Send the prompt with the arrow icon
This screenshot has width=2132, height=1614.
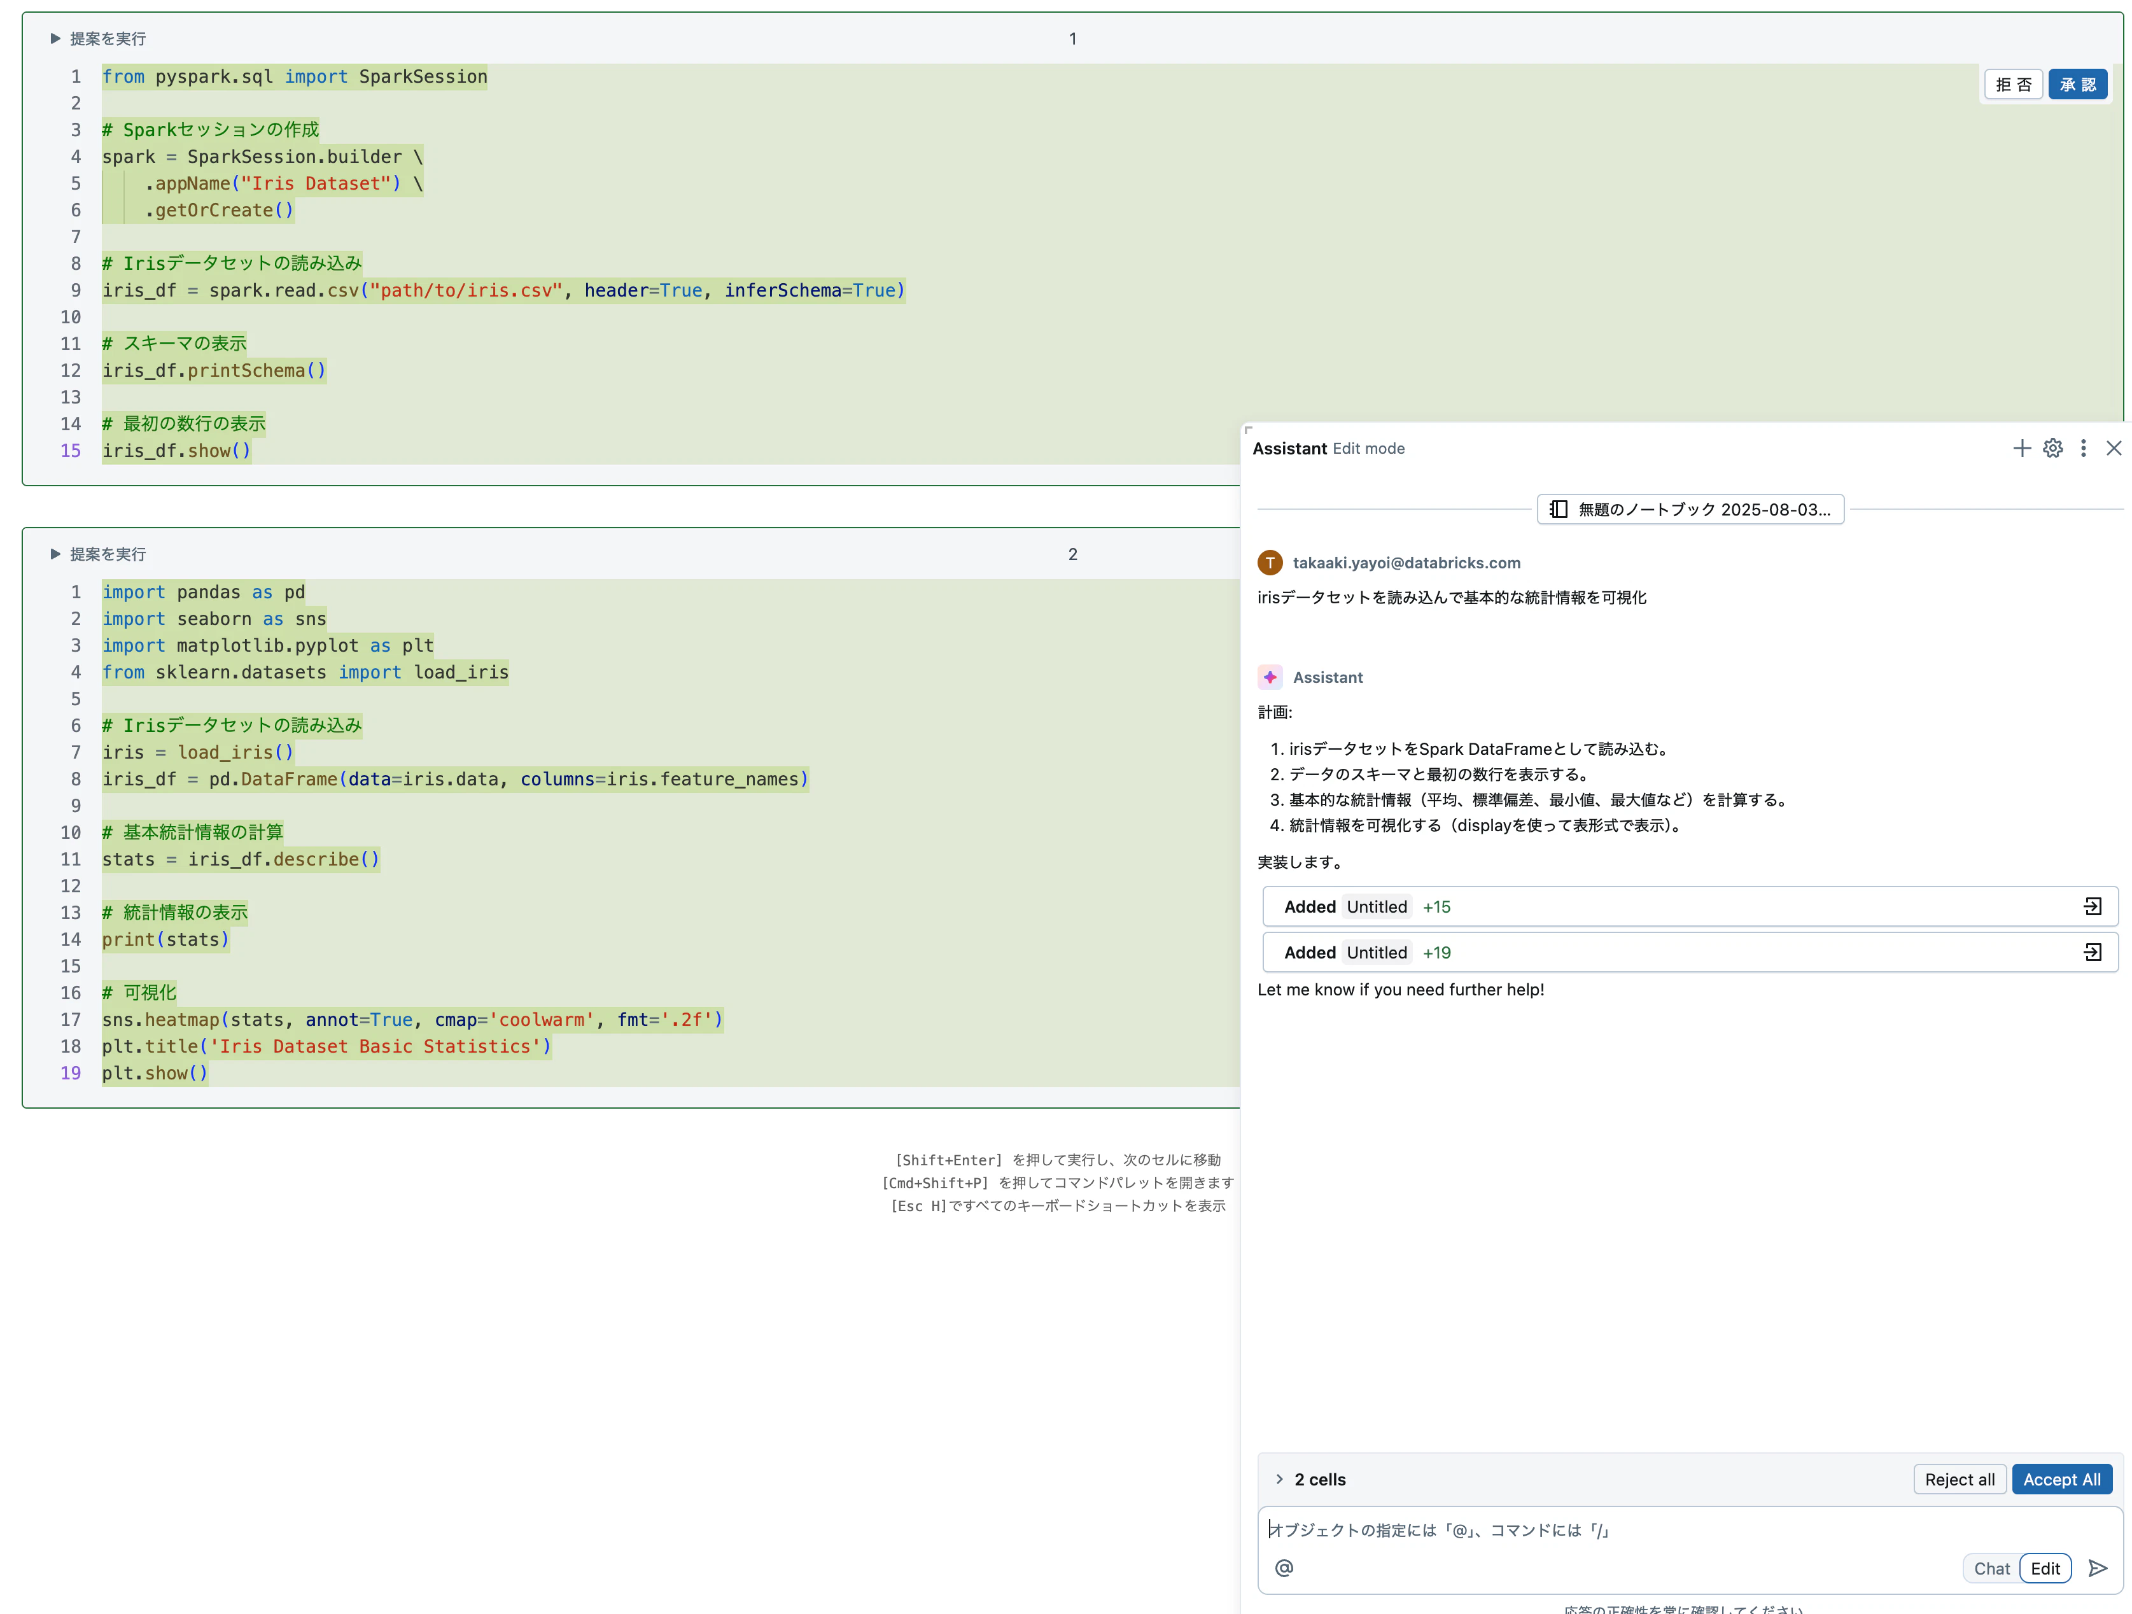(2097, 1568)
